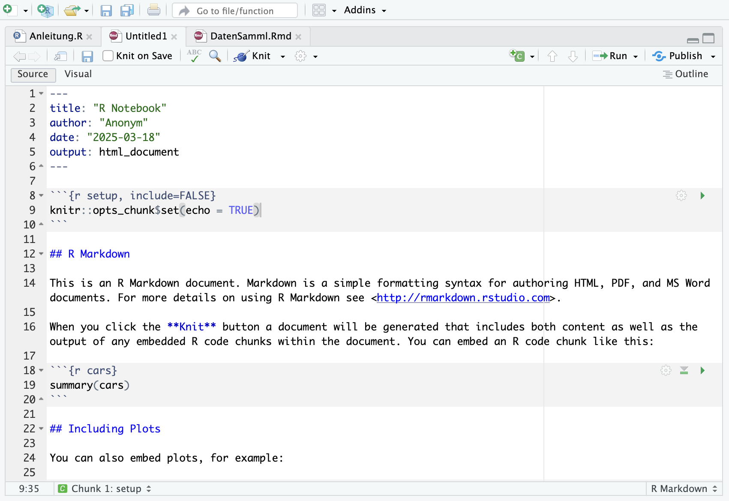The height and width of the screenshot is (501, 729).
Task: Go to next section with down arrow
Action: click(x=573, y=56)
